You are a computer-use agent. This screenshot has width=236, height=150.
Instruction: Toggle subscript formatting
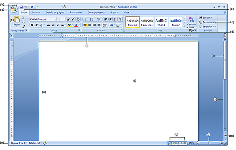click(53, 25)
